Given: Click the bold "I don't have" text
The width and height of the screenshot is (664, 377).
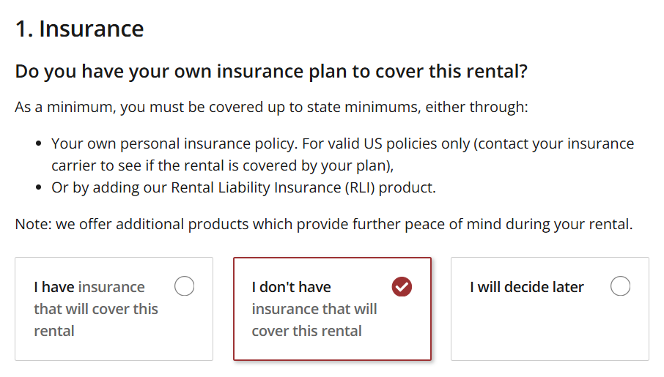Looking at the screenshot, I should (x=292, y=287).
